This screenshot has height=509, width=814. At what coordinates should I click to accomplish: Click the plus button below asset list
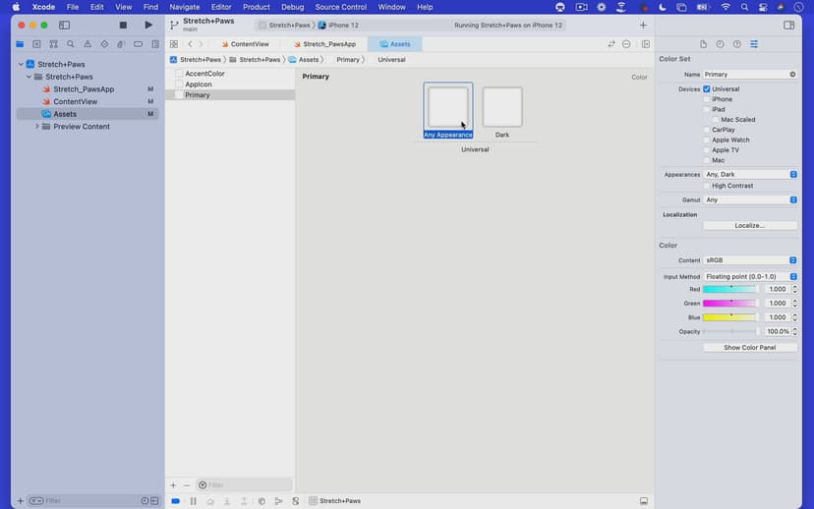pos(173,484)
